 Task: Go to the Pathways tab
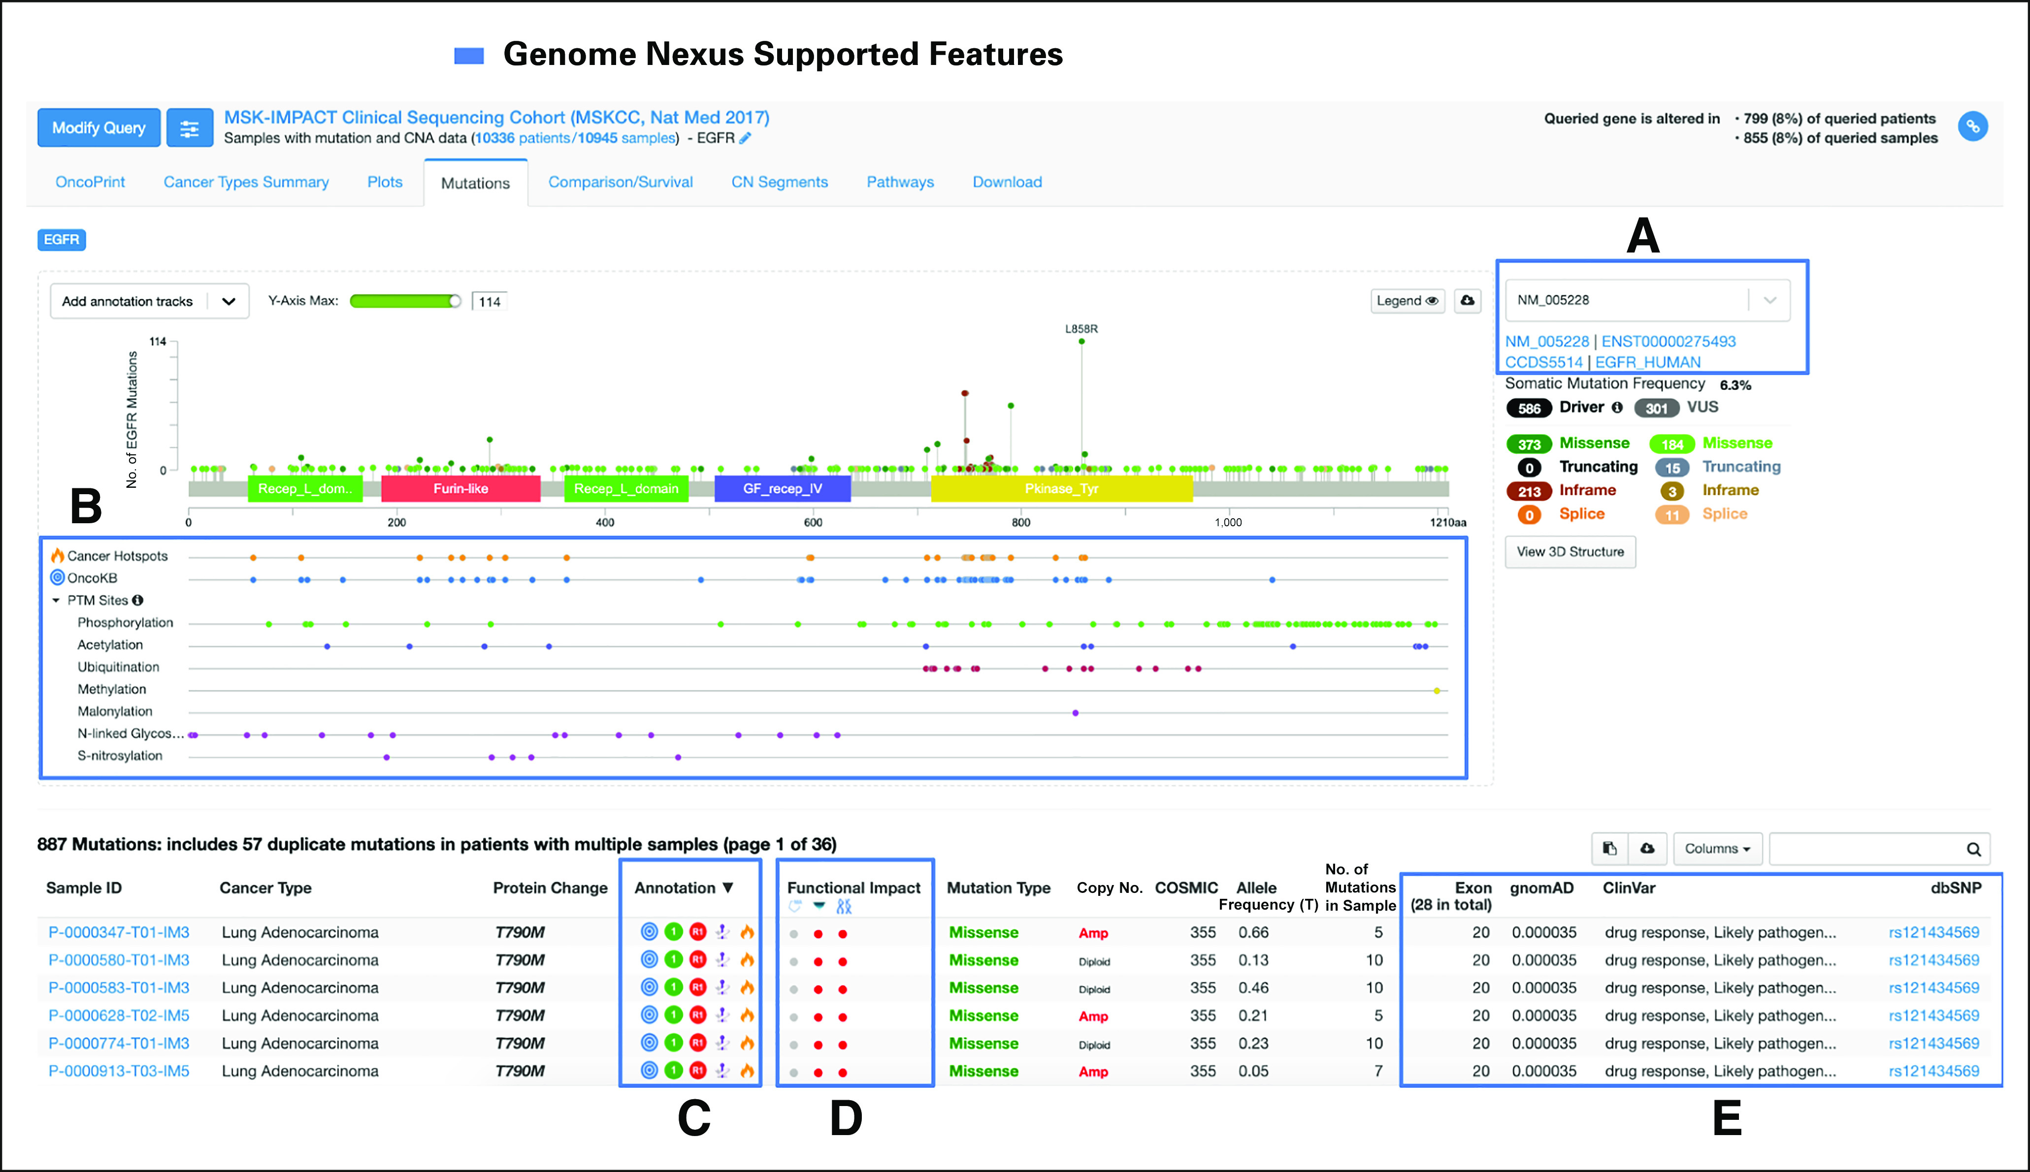click(900, 182)
